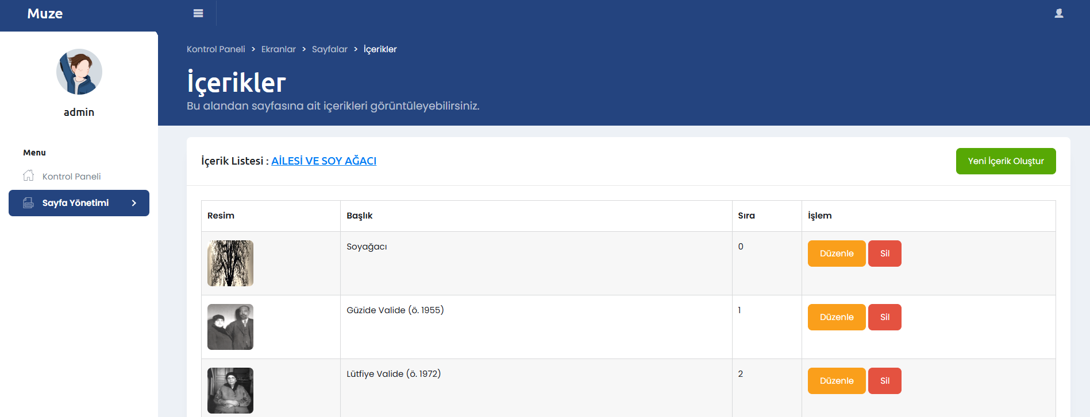
Task: Edit the Soyağacı entry with Düzenle
Action: pyautogui.click(x=836, y=254)
